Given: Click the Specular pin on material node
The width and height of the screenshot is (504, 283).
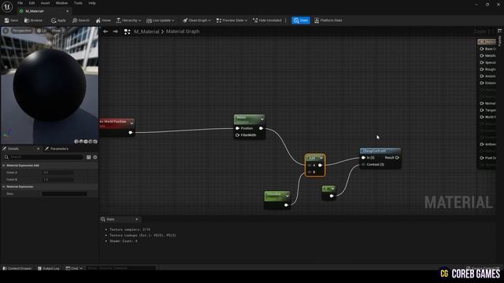Looking at the screenshot, I should [x=482, y=63].
